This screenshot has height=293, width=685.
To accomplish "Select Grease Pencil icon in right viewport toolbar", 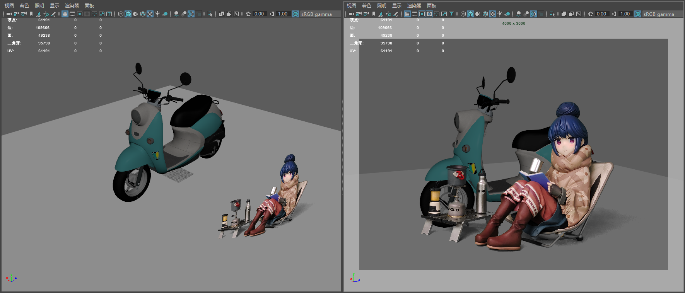I will pyautogui.click(x=396, y=14).
